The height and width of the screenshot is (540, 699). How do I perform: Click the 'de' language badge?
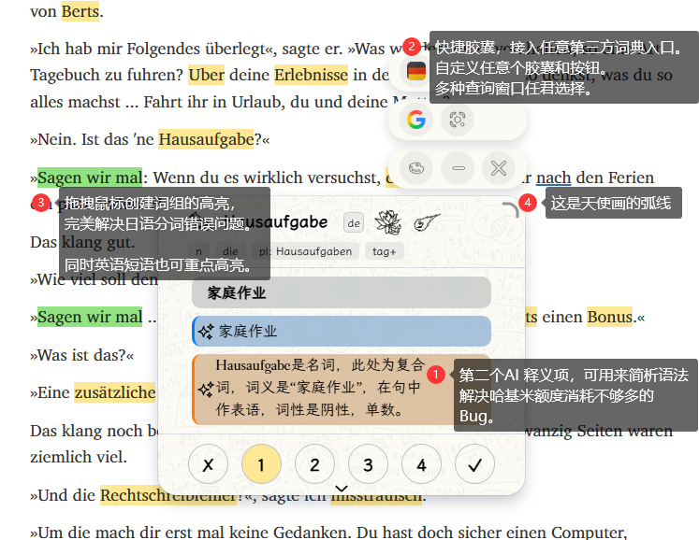353,223
